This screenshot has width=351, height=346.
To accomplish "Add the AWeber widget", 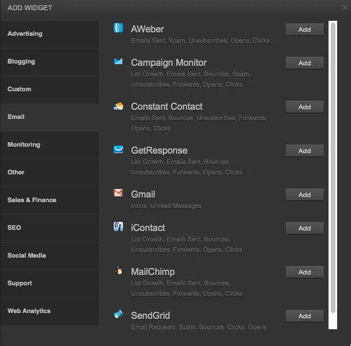I will 304,29.
